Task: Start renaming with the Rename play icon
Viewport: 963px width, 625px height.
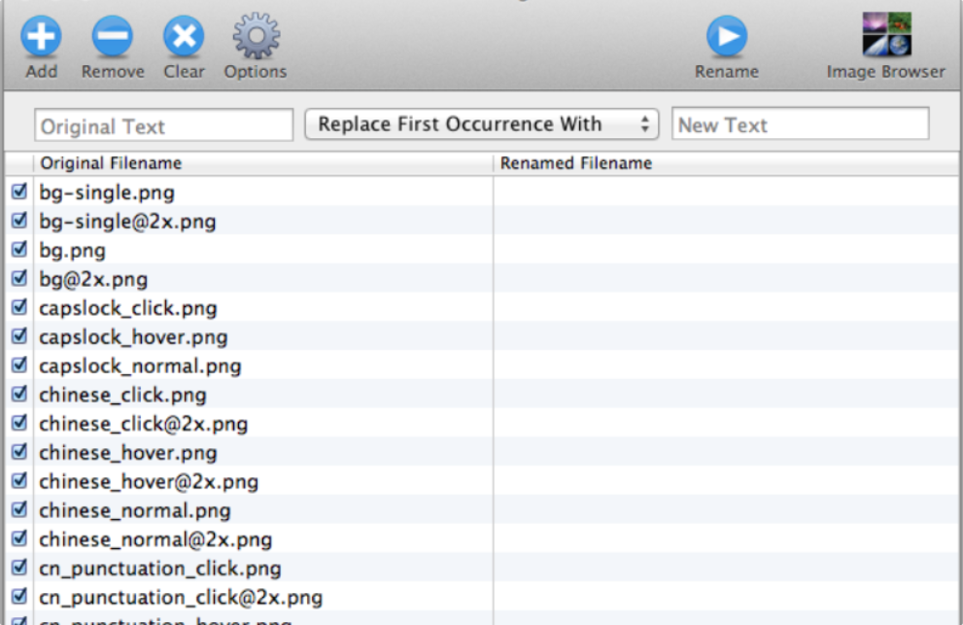Action: 727,36
